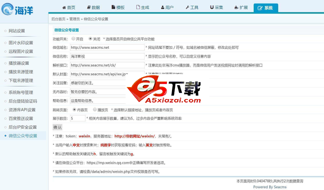
Task: Click the red weixin token text
Action: coord(84,136)
